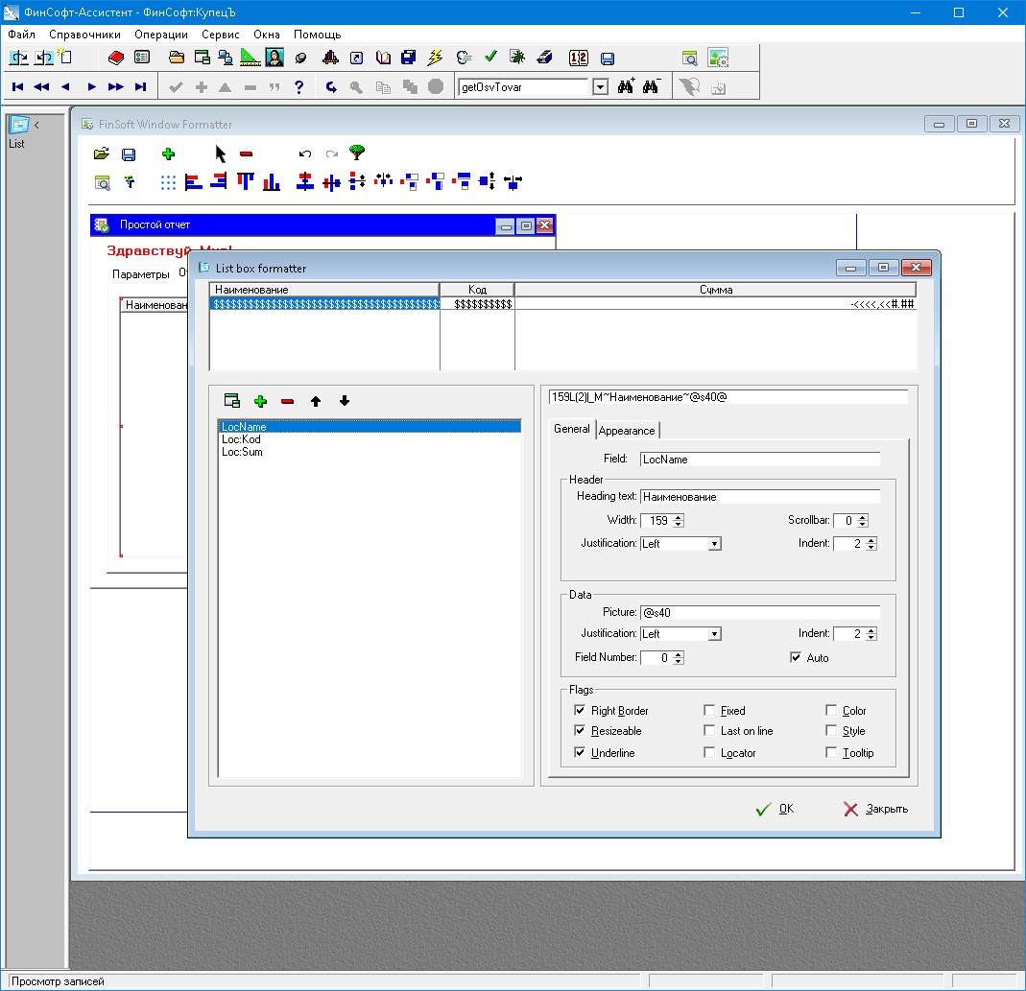
Task: Click the red minus remove-column icon
Action: point(287,401)
